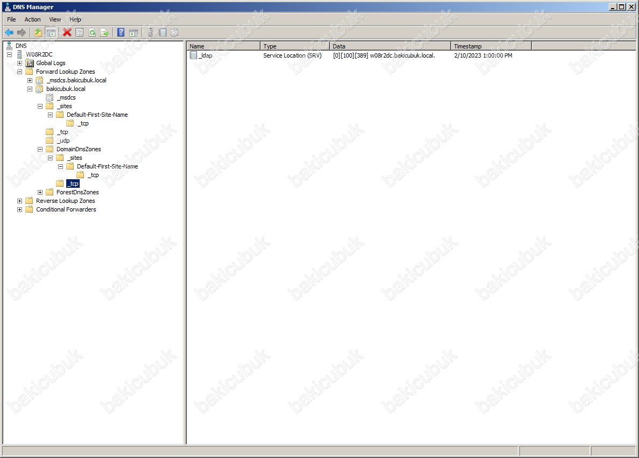Click the 2/10/2023 1:00:00 PM timestamp

coord(483,55)
